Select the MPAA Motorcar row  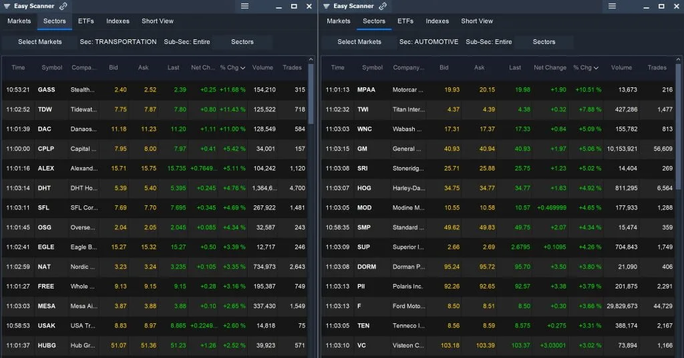tap(498, 90)
